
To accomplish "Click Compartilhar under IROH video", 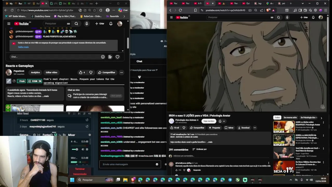I will pyautogui.click(x=197, y=128).
